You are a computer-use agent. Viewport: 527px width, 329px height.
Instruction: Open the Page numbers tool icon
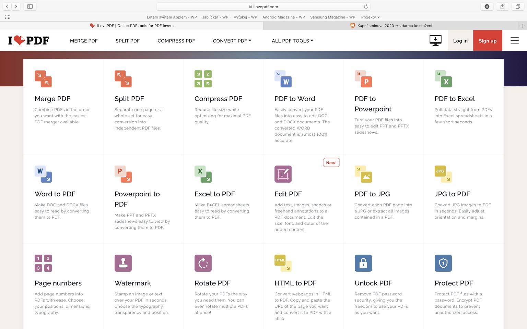pyautogui.click(x=43, y=263)
